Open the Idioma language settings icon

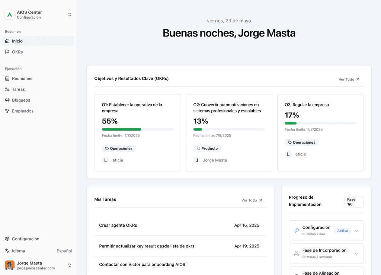(8, 251)
